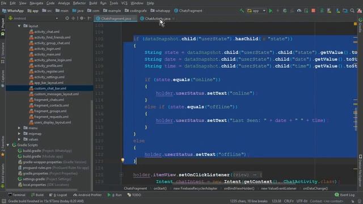363x204 pixels.
Task: Collapse the layout folder
Action: click(x=19, y=26)
